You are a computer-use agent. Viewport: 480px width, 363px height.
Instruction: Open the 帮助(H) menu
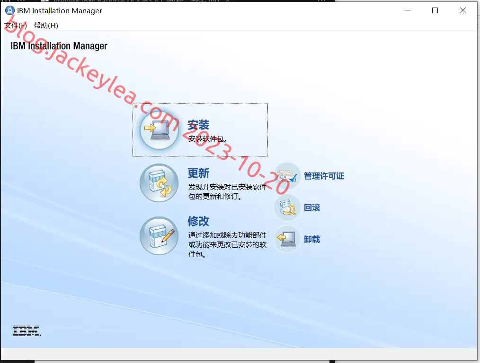pos(46,26)
